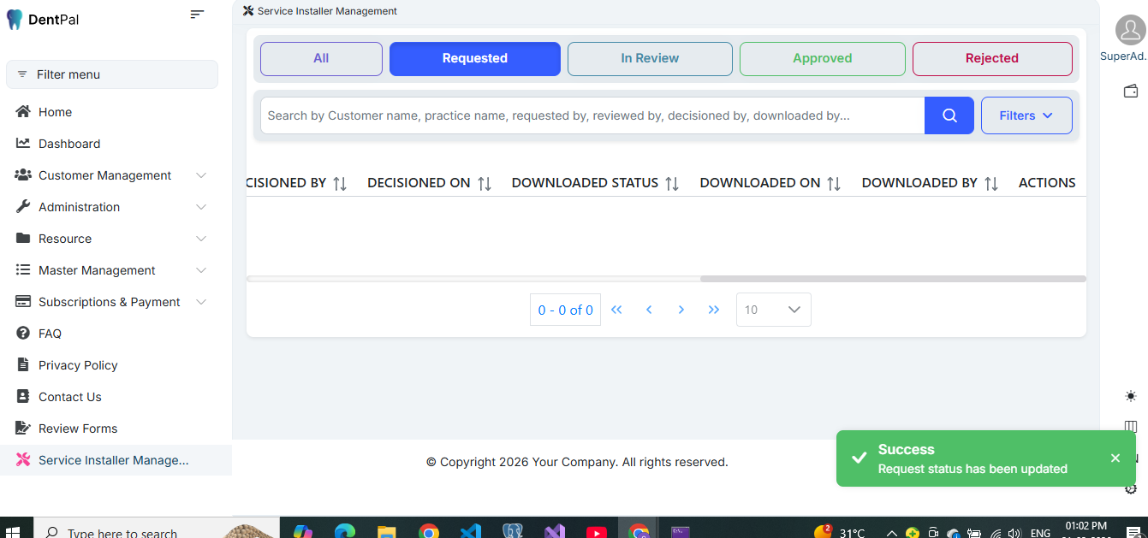The image size is (1148, 538).
Task: Open SuperAdmin user avatar
Action: [1130, 31]
